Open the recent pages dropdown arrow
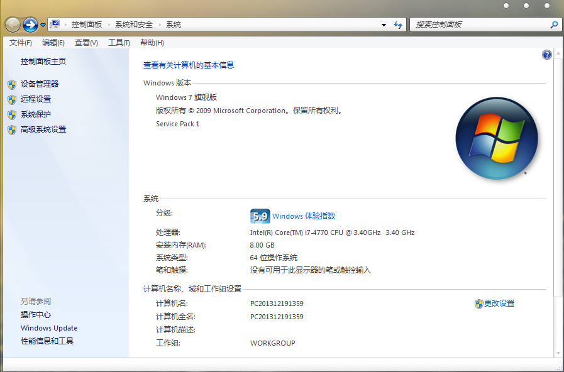Viewport: 564px width, 372px height. tap(43, 25)
